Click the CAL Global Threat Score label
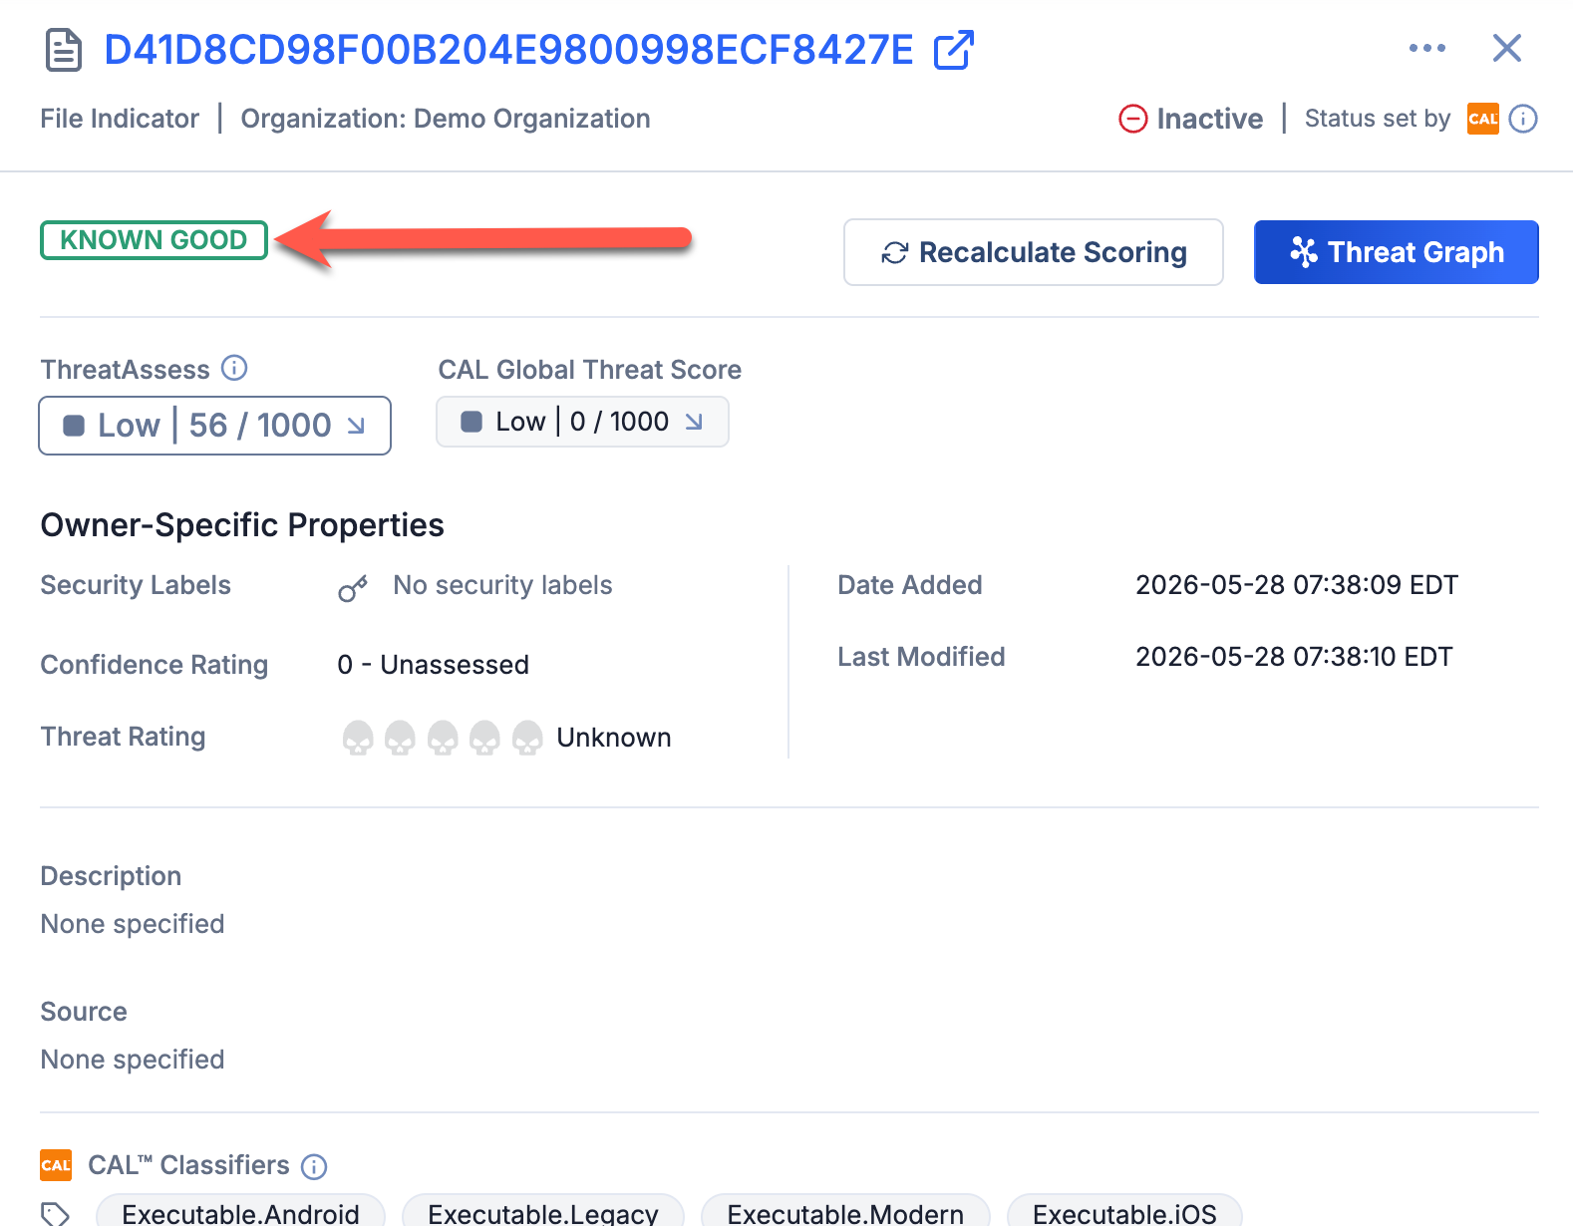This screenshot has width=1573, height=1226. pyautogui.click(x=590, y=370)
